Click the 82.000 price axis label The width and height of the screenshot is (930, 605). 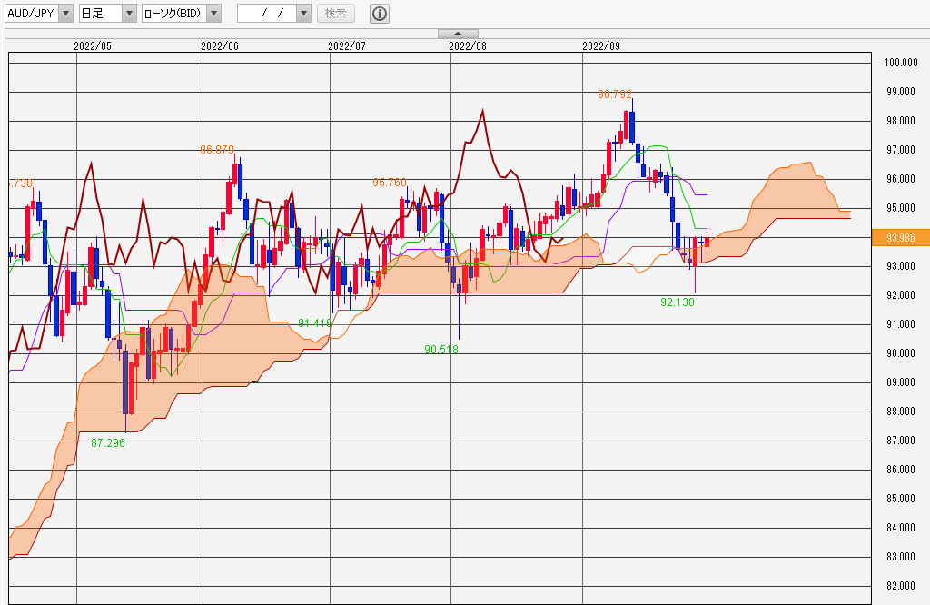pos(901,586)
